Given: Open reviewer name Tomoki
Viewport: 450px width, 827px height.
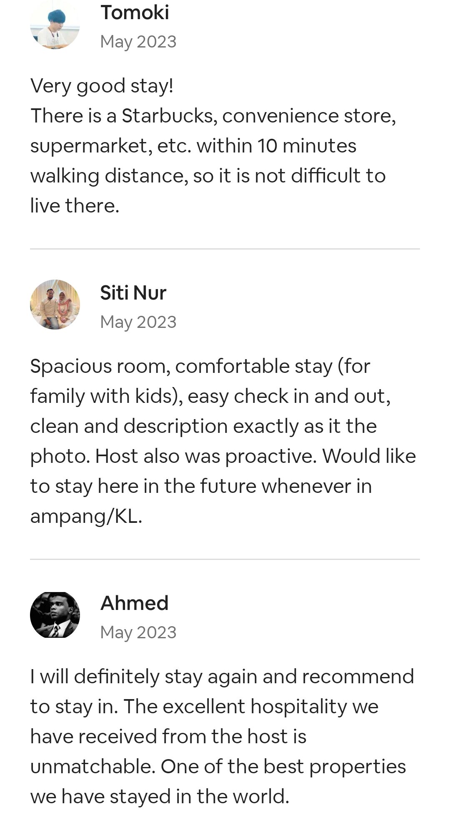Looking at the screenshot, I should click(x=135, y=12).
